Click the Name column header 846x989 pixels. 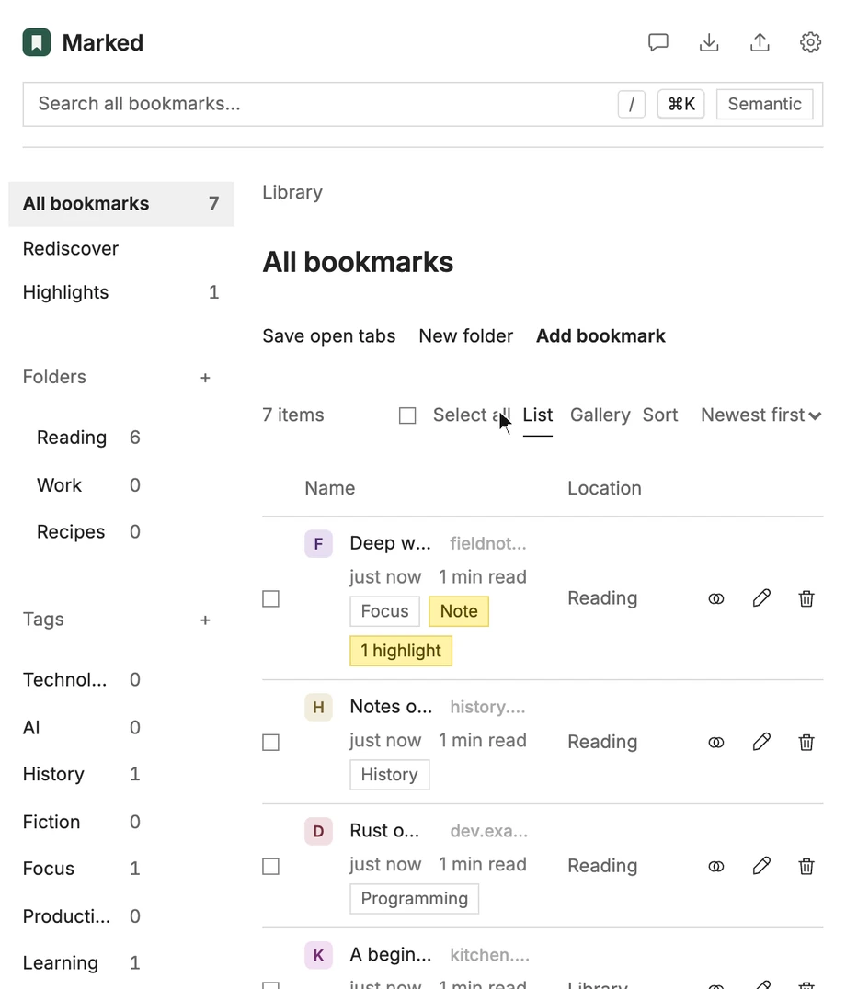[330, 488]
